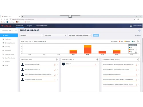Click the blue Search button
Screen dimensions: 143x107
click(96, 35)
